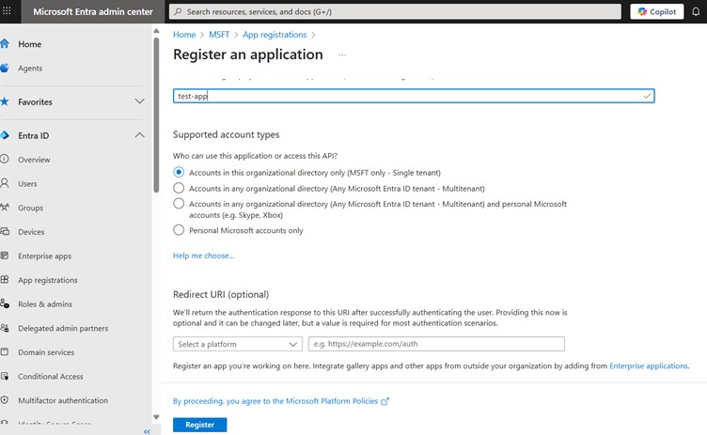Click the notifications bell icon
707x435 pixels.
click(697, 11)
